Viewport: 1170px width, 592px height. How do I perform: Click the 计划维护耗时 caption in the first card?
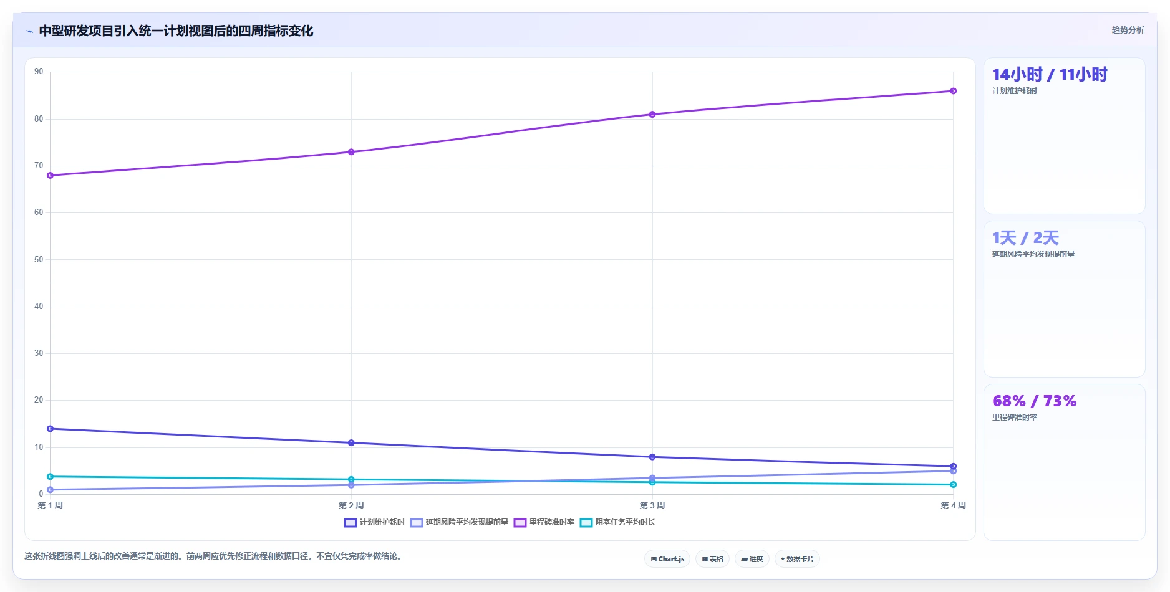point(1015,91)
